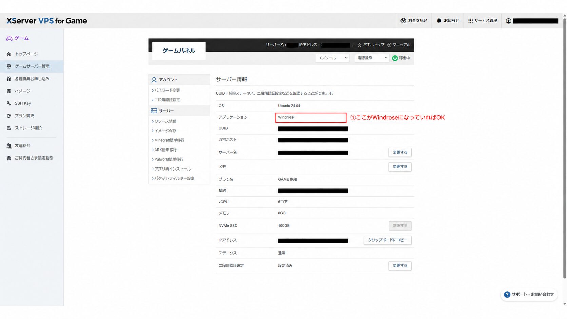Click the home icon beside パネルトップ
The image size is (567, 319).
(x=359, y=45)
